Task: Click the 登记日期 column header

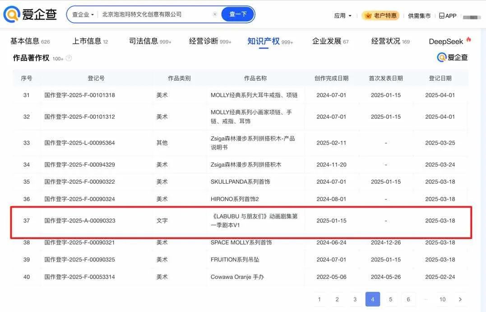Action: tap(440, 78)
